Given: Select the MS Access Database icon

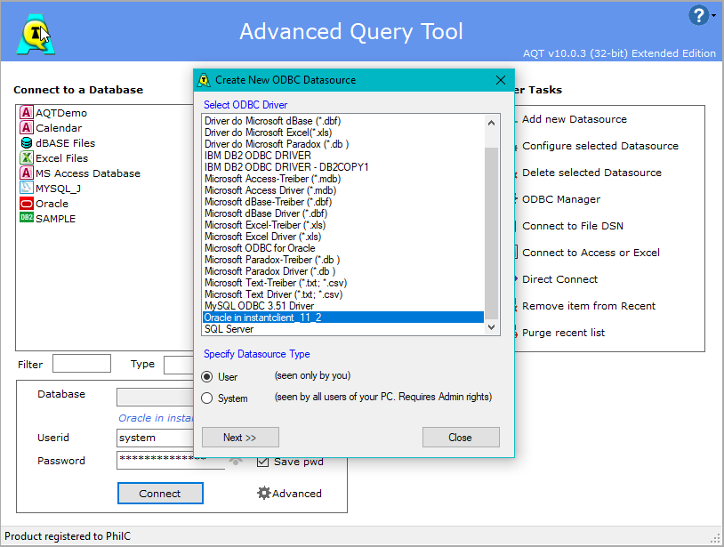Looking at the screenshot, I should [x=27, y=173].
